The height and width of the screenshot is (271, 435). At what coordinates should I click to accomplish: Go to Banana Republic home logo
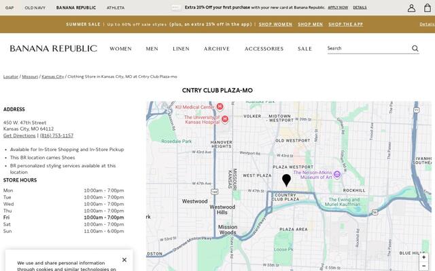pos(54,49)
